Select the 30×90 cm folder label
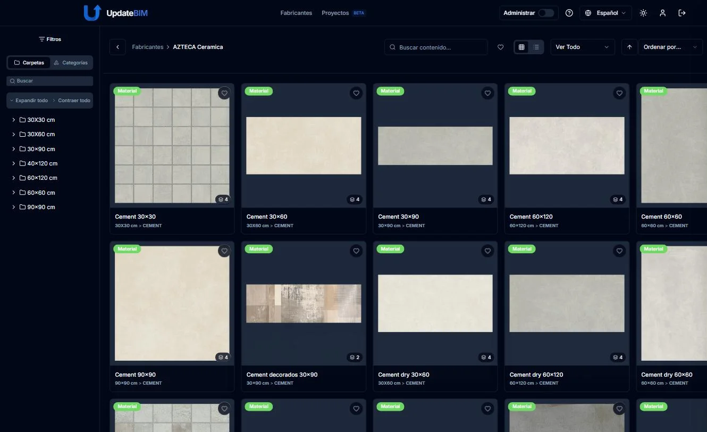 41,149
